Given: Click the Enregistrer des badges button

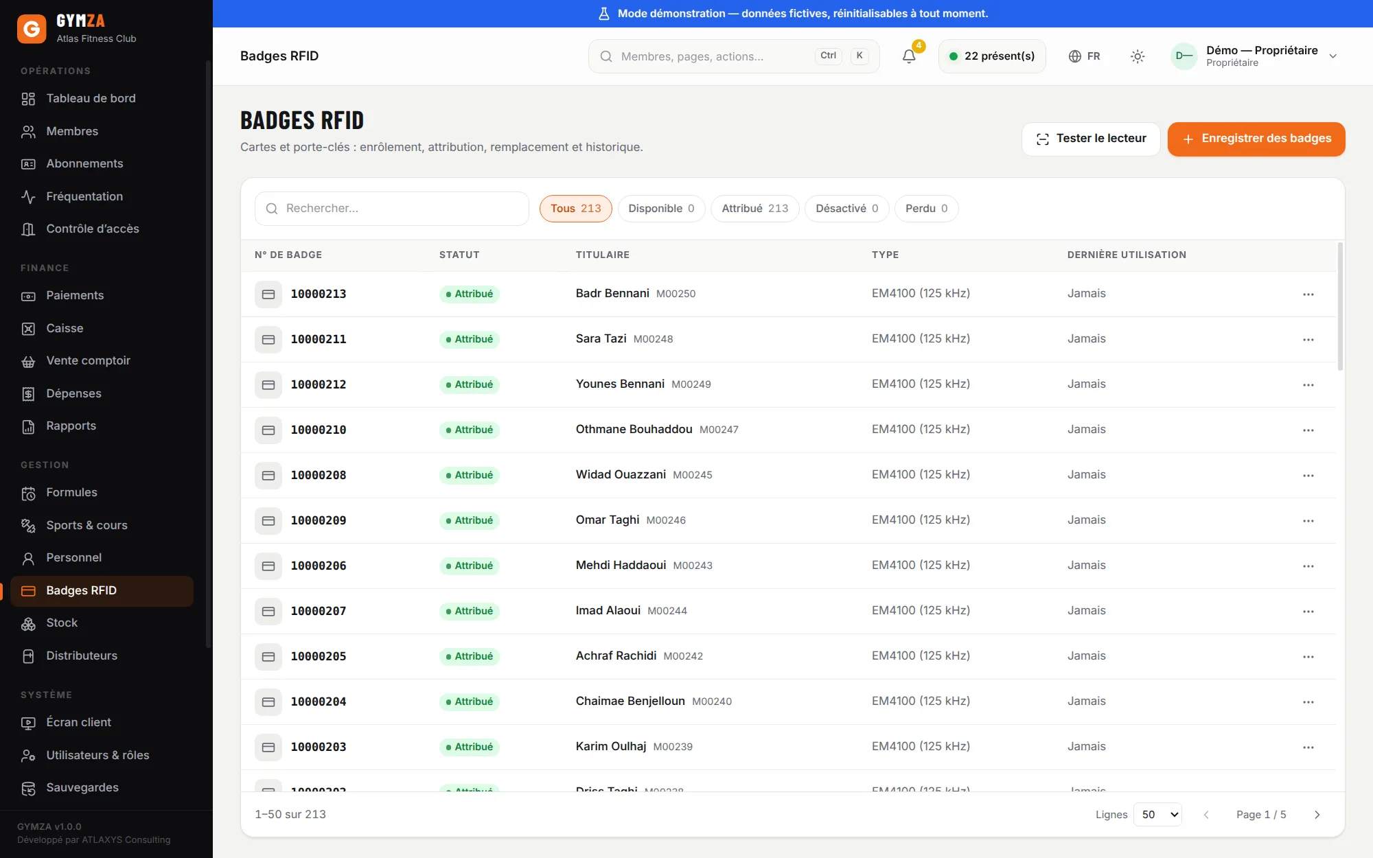Looking at the screenshot, I should click(1256, 139).
